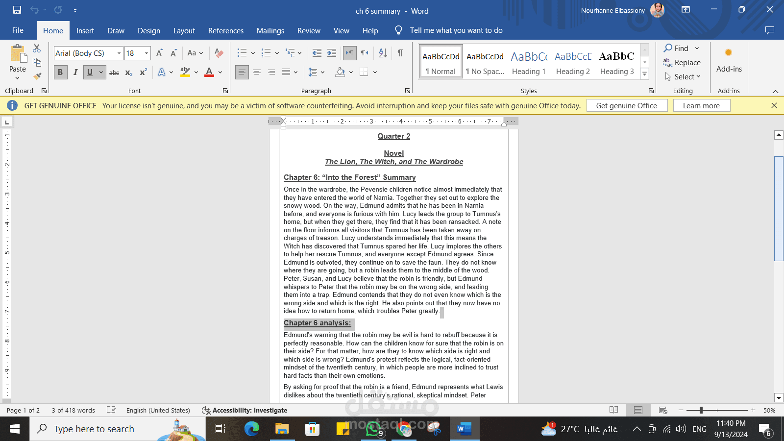The width and height of the screenshot is (784, 441).
Task: Click the word count in status bar
Action: click(x=73, y=410)
